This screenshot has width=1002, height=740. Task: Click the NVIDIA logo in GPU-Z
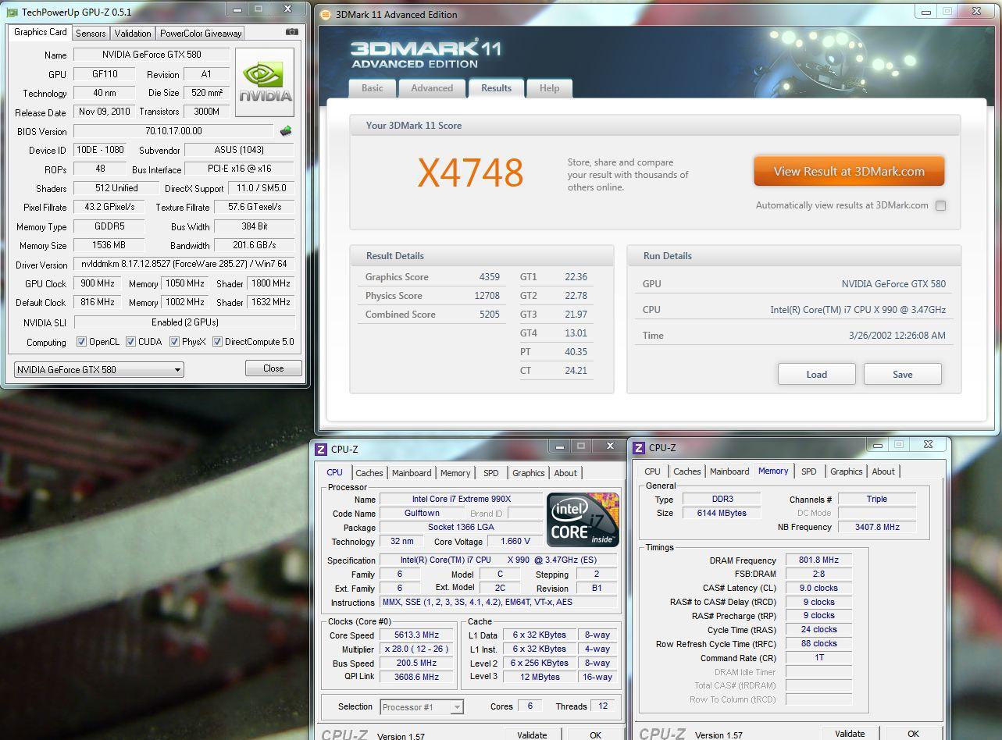click(x=265, y=82)
